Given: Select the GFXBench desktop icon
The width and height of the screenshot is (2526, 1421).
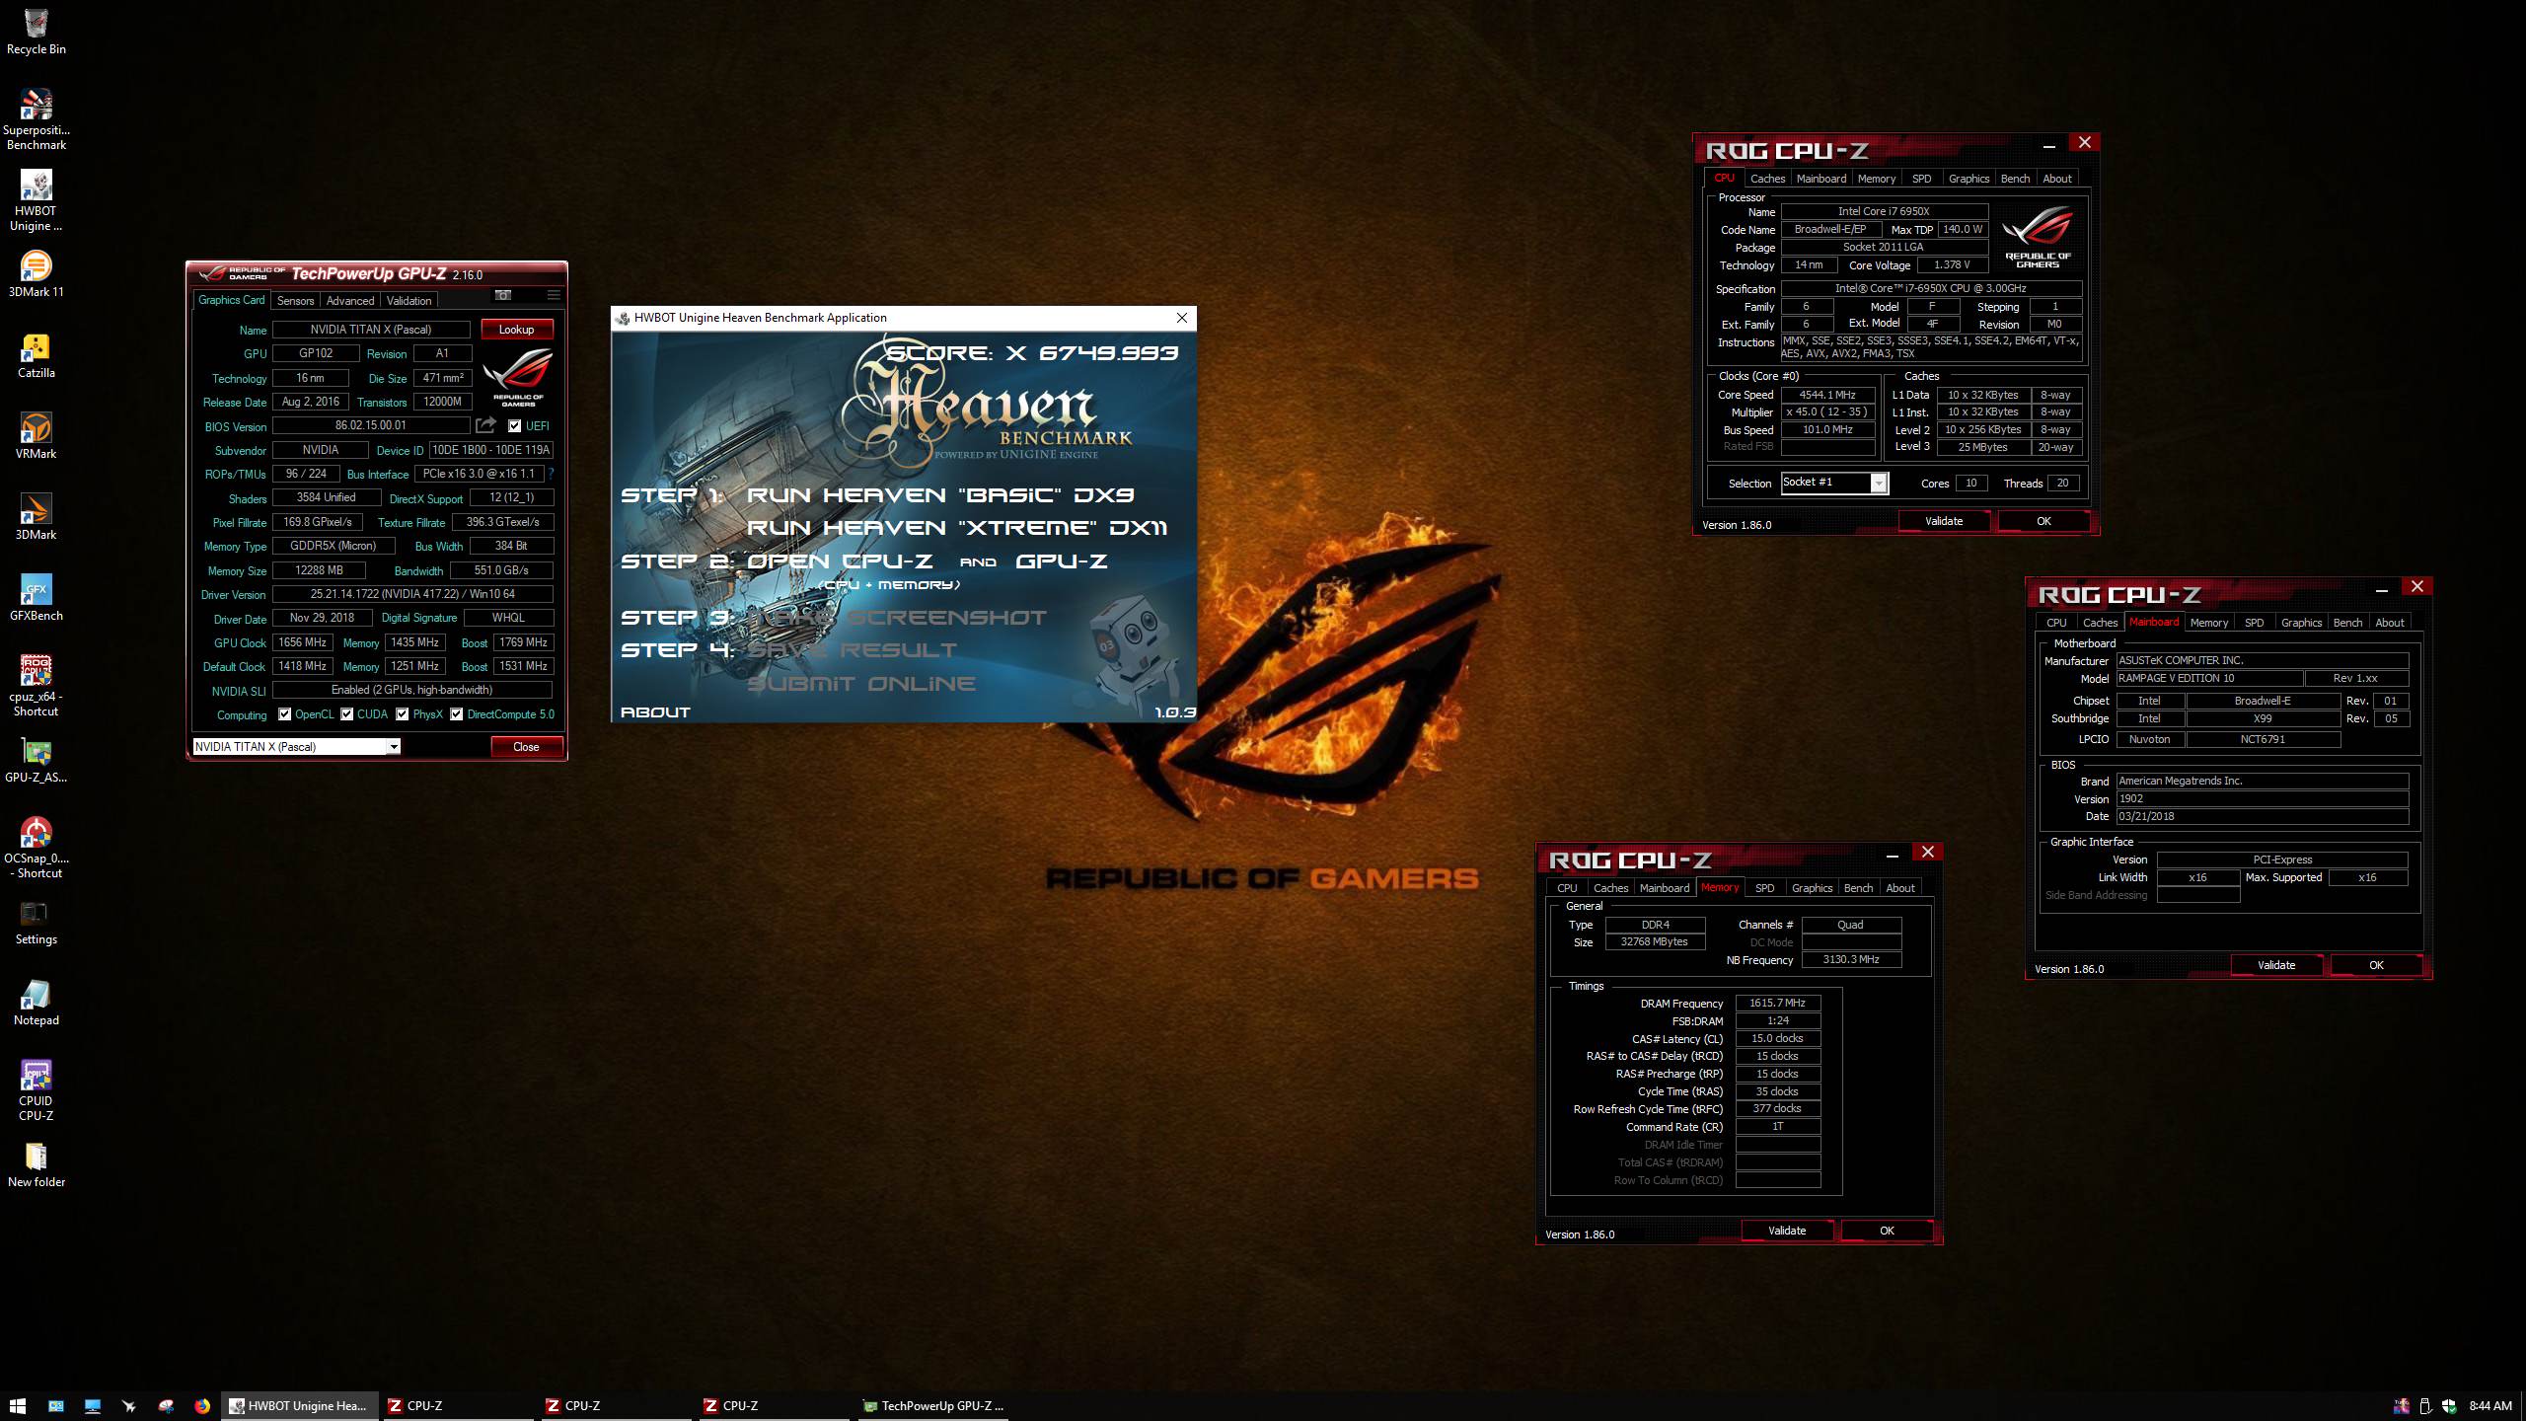Looking at the screenshot, I should (37, 598).
